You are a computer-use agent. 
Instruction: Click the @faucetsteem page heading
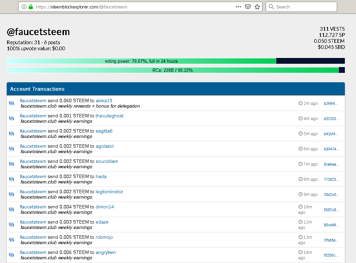point(38,32)
